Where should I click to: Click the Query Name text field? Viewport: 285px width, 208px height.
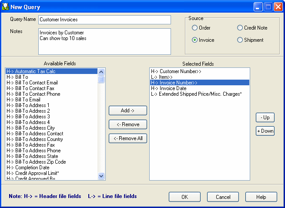click(x=104, y=20)
